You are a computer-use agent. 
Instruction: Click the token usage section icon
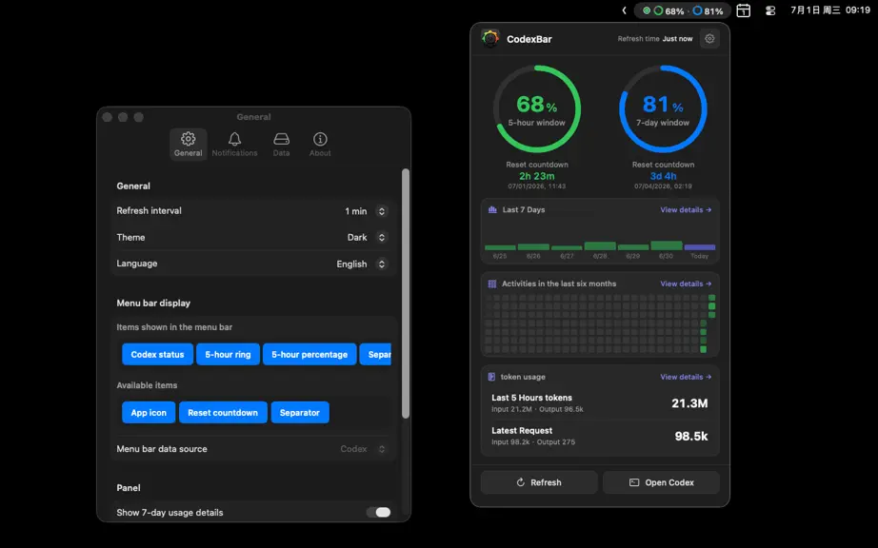[x=491, y=377]
